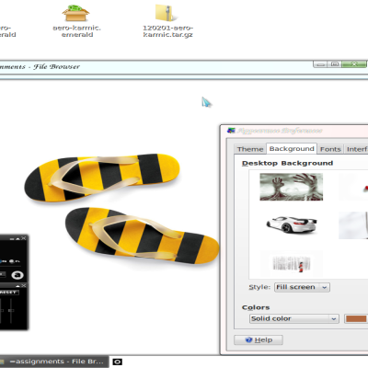Click the 'Desktop Background' heading text
The height and width of the screenshot is (368, 368).
[287, 163]
